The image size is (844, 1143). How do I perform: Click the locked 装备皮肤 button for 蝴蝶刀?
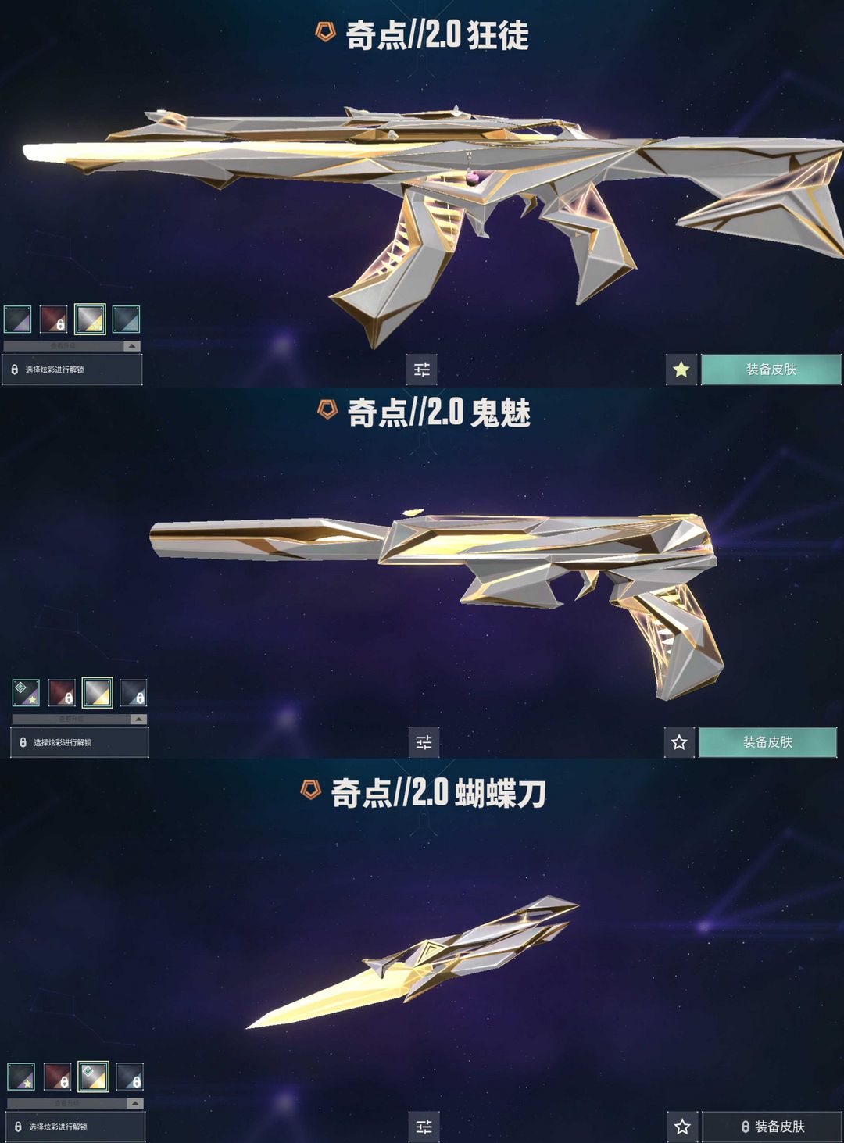[772, 1127]
